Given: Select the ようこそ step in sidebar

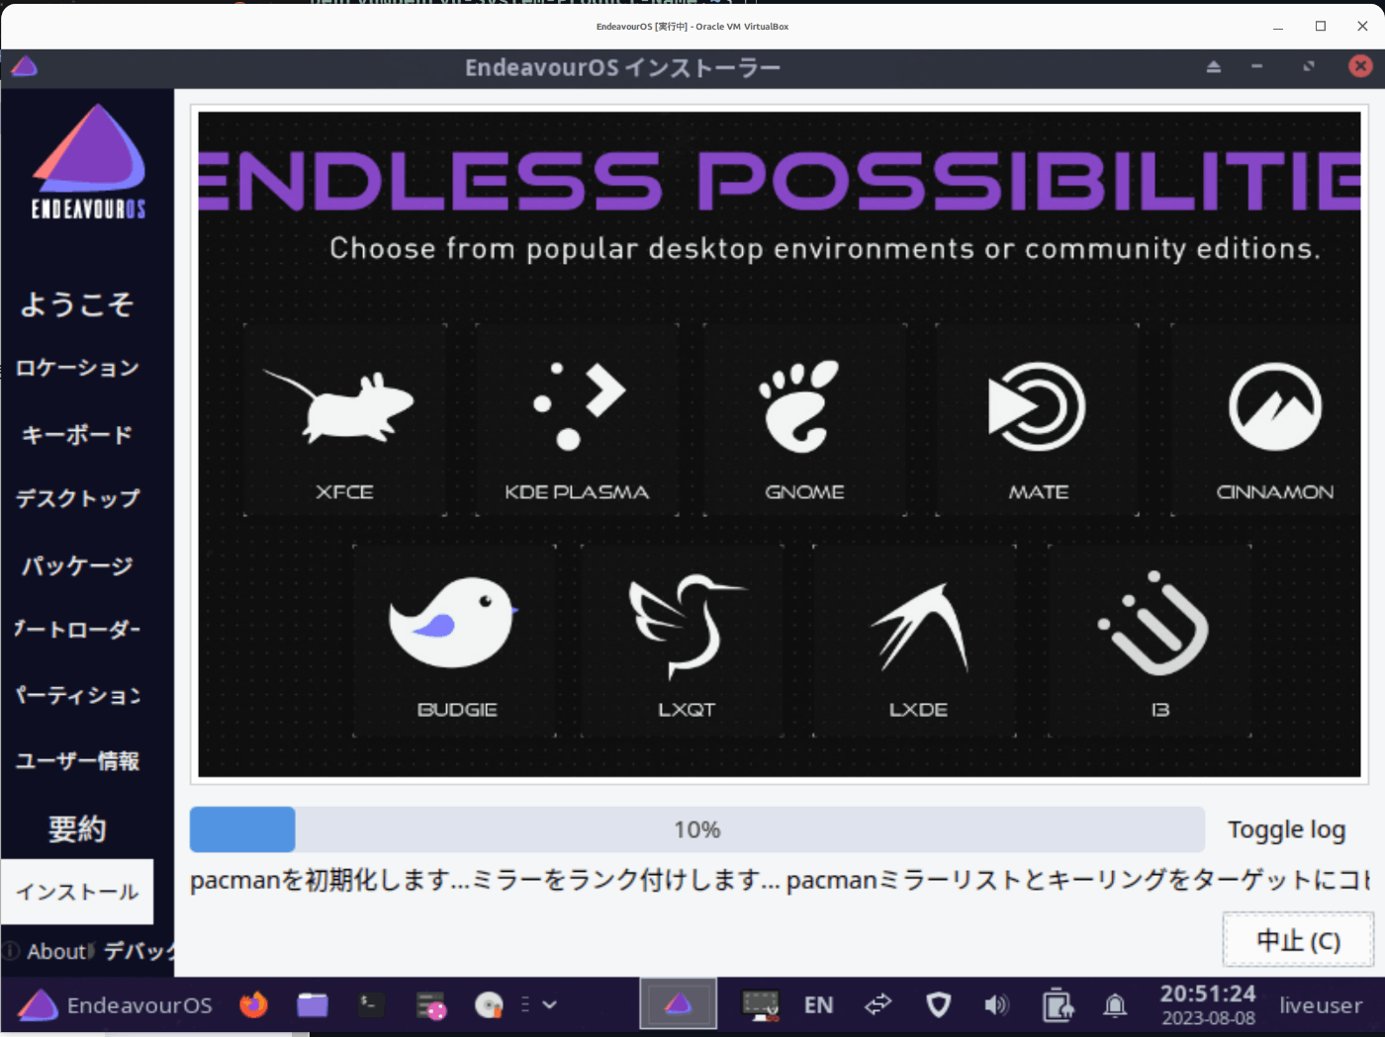Looking at the screenshot, I should point(77,303).
